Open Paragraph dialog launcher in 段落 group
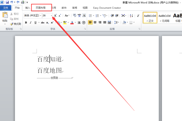The image size is (182, 121). (x=139, y=29)
